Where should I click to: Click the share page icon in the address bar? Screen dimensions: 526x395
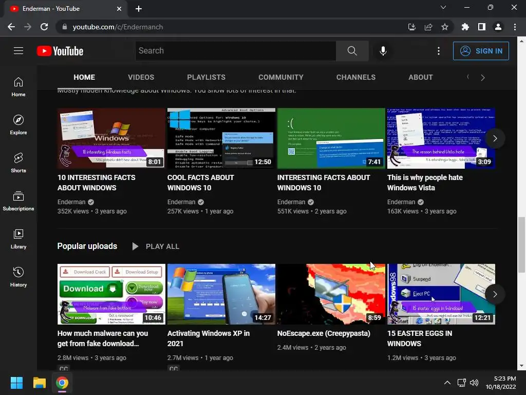pyautogui.click(x=428, y=27)
